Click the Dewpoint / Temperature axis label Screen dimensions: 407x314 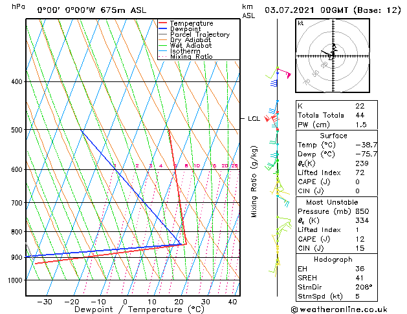click(139, 309)
